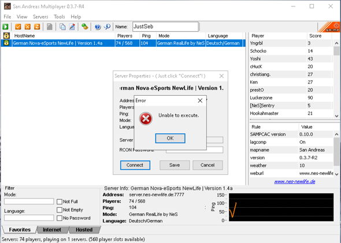Enable the Not Empty filter checkbox

pos(60,210)
